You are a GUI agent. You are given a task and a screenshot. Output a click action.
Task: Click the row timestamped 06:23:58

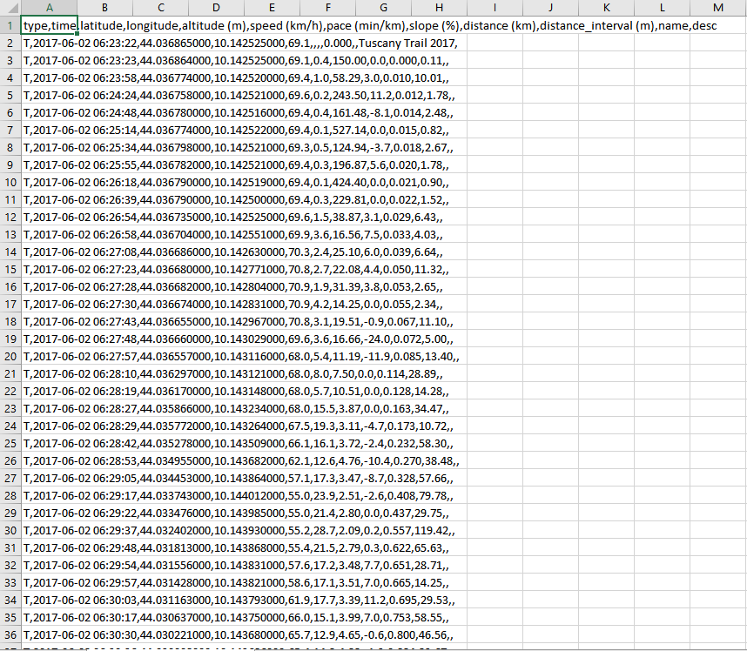click(x=236, y=78)
